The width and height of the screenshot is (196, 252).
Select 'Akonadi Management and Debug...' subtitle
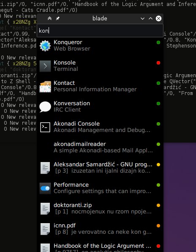tap(102, 130)
